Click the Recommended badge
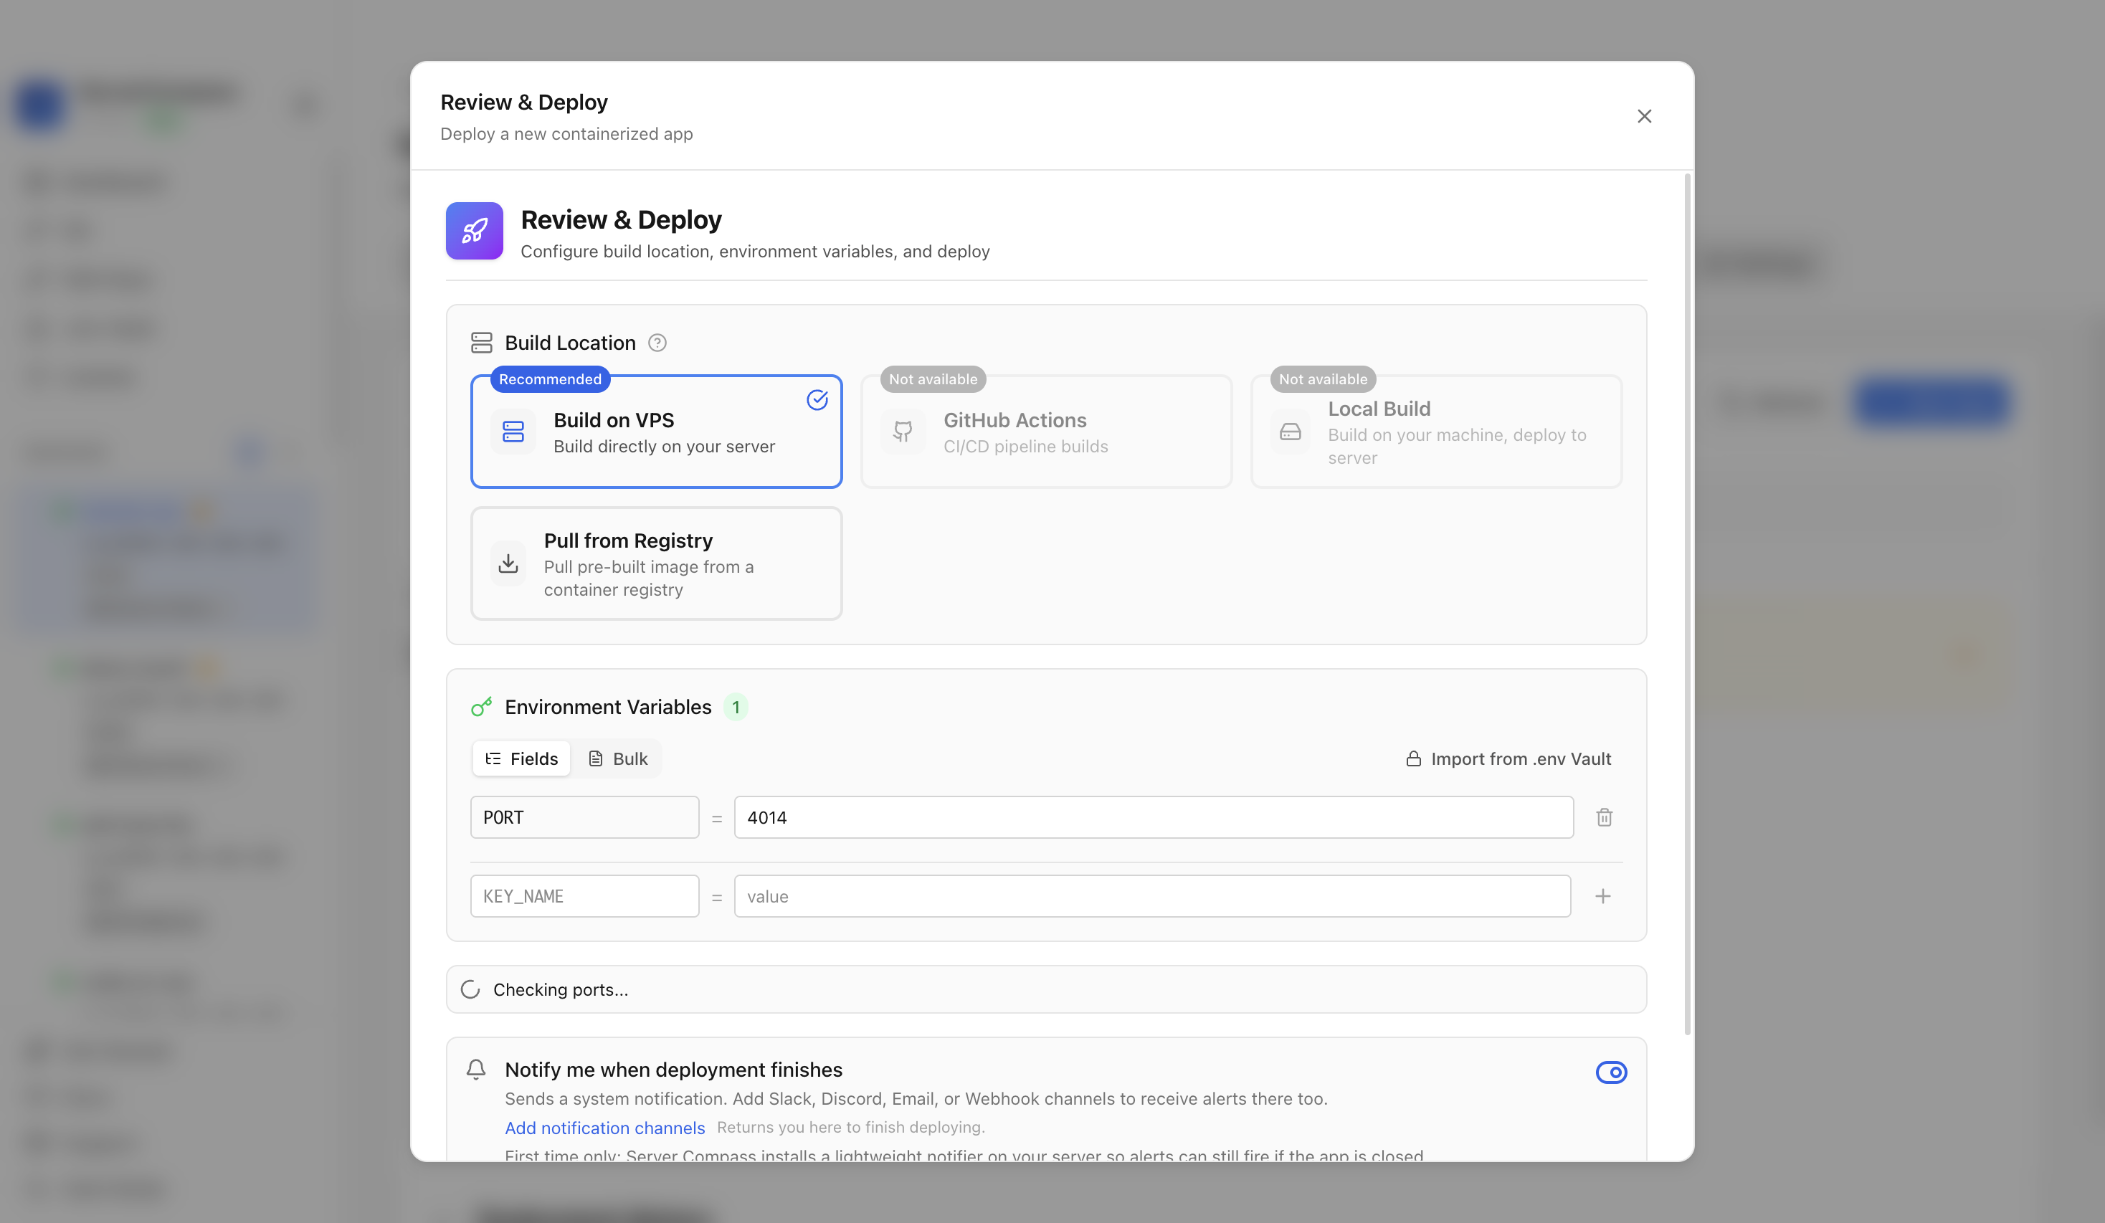The height and width of the screenshot is (1223, 2105). tap(550, 379)
